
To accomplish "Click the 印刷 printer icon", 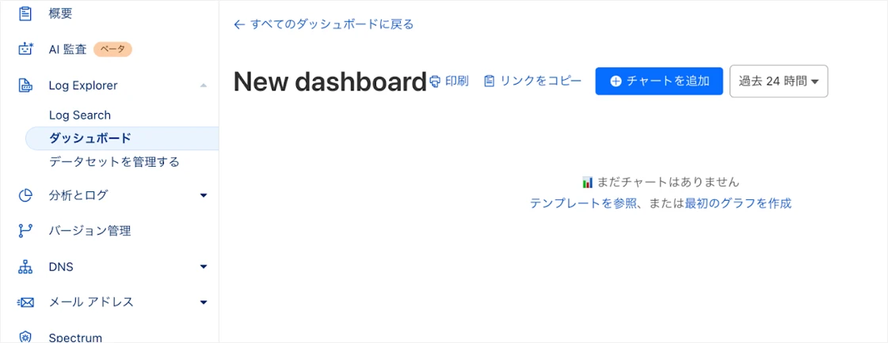I will coord(435,81).
